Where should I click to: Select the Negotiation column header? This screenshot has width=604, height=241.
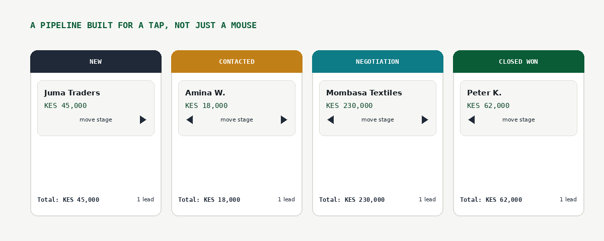click(377, 61)
